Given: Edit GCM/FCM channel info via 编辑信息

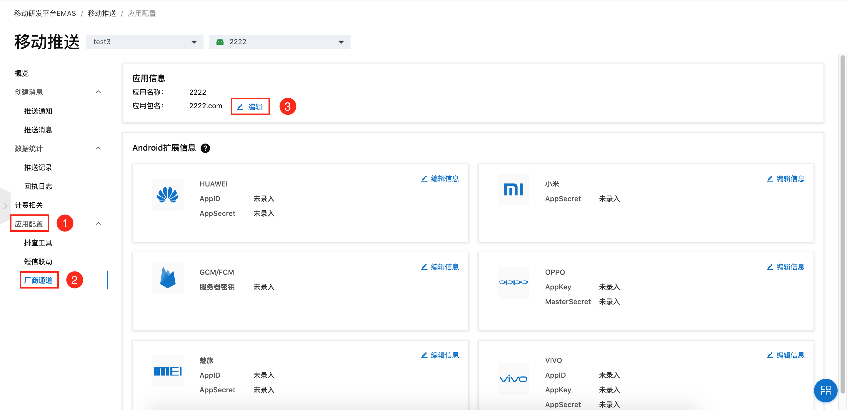Looking at the screenshot, I should (440, 267).
